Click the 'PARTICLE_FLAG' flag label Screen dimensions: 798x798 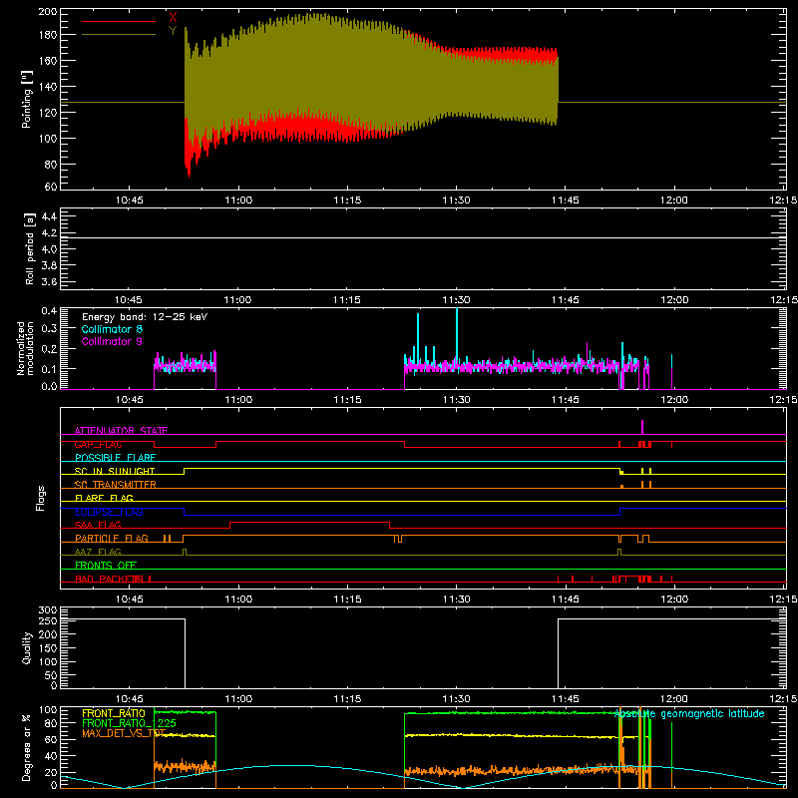click(x=112, y=539)
